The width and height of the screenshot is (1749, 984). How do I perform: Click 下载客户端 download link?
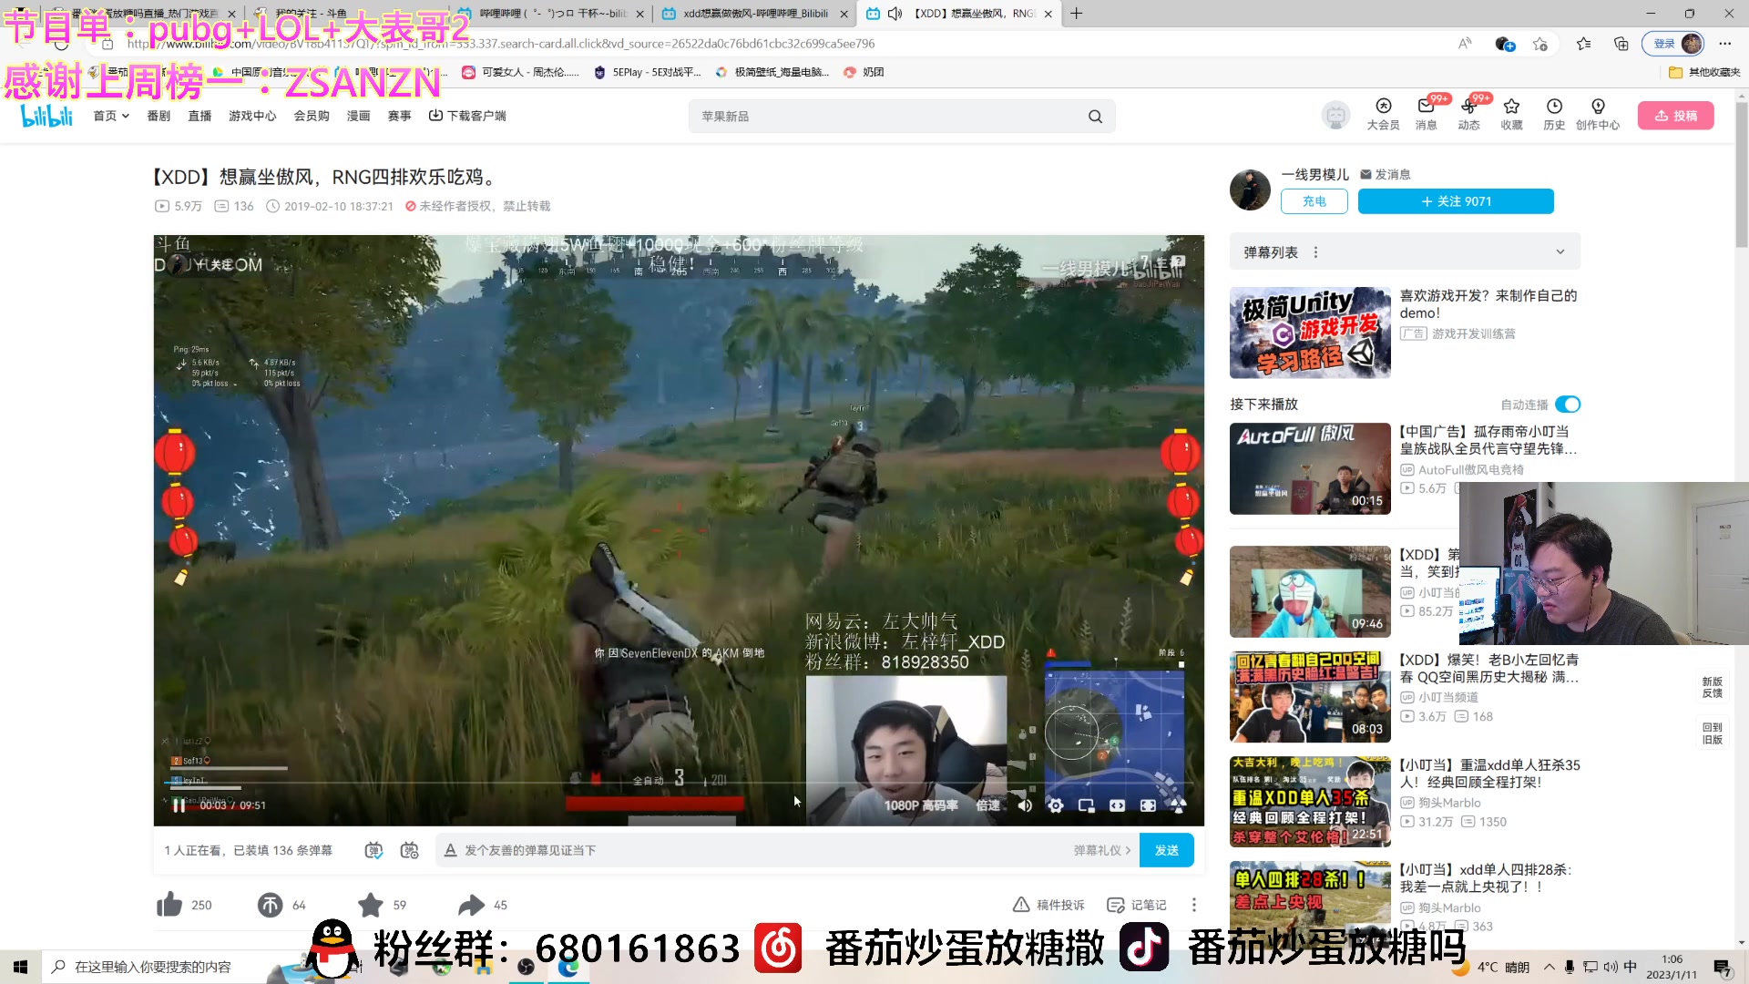click(x=467, y=116)
